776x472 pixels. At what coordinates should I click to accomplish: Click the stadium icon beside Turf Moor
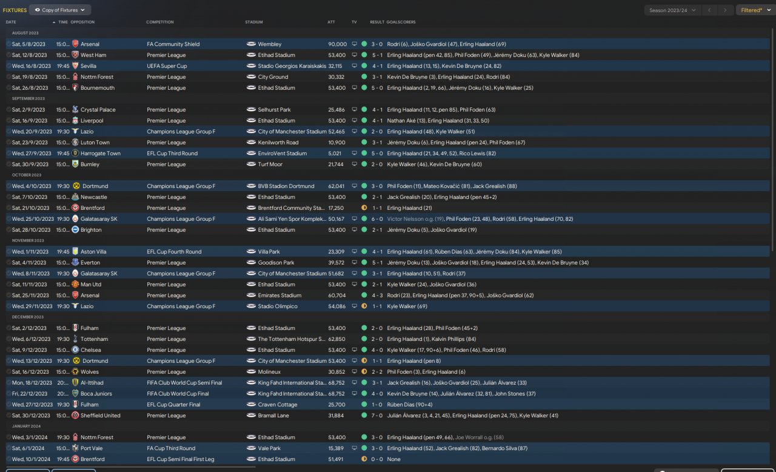point(251,164)
